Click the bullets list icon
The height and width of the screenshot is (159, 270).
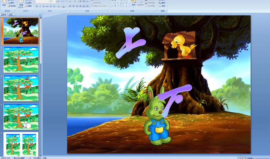[71, 1]
